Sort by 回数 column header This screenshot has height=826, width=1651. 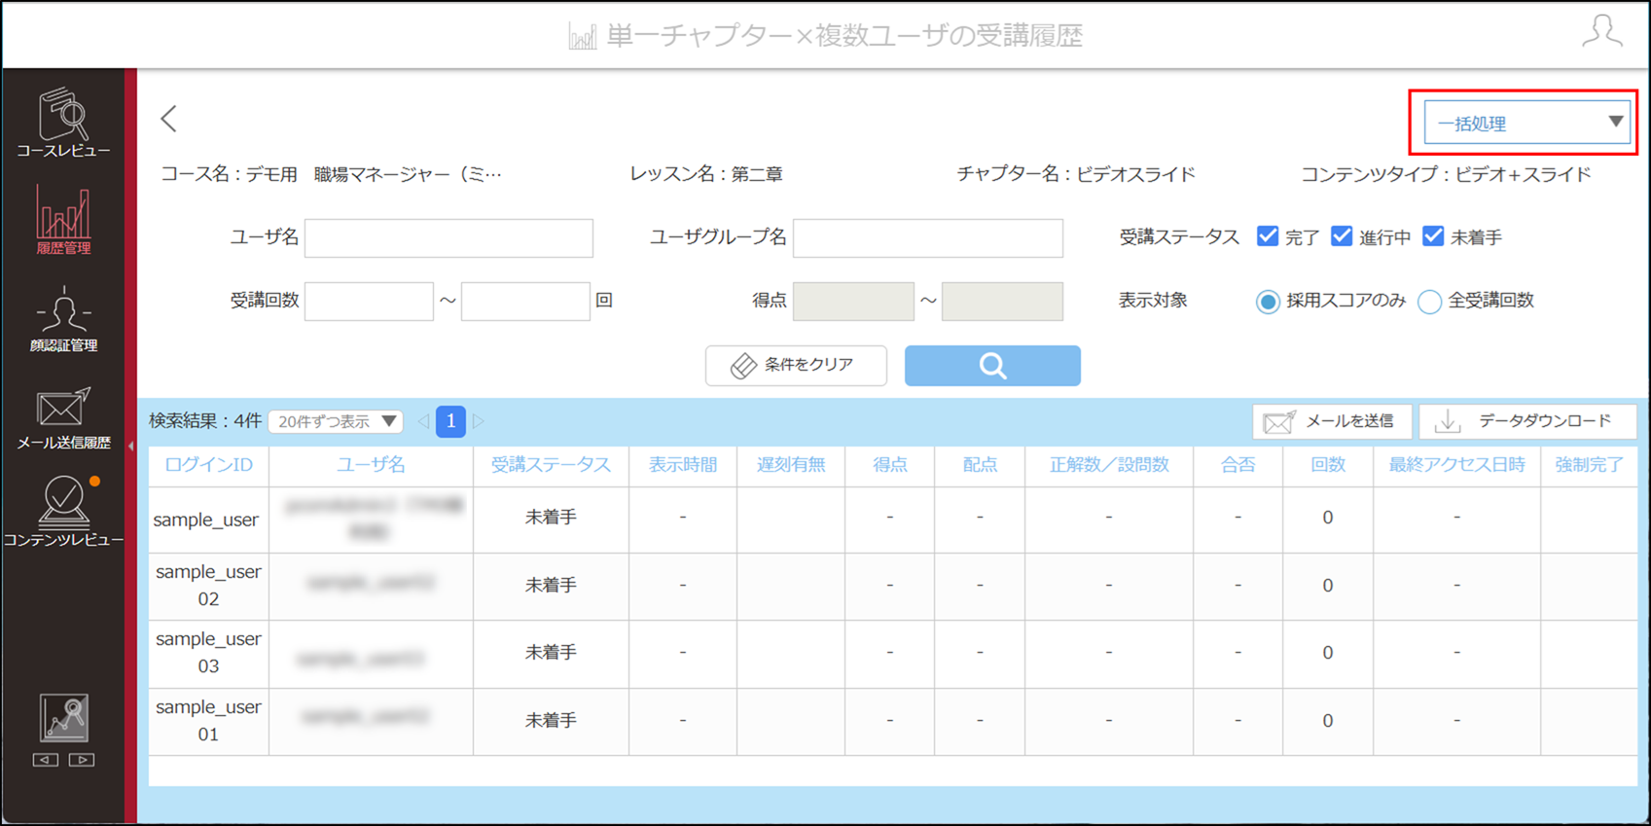1327,465
